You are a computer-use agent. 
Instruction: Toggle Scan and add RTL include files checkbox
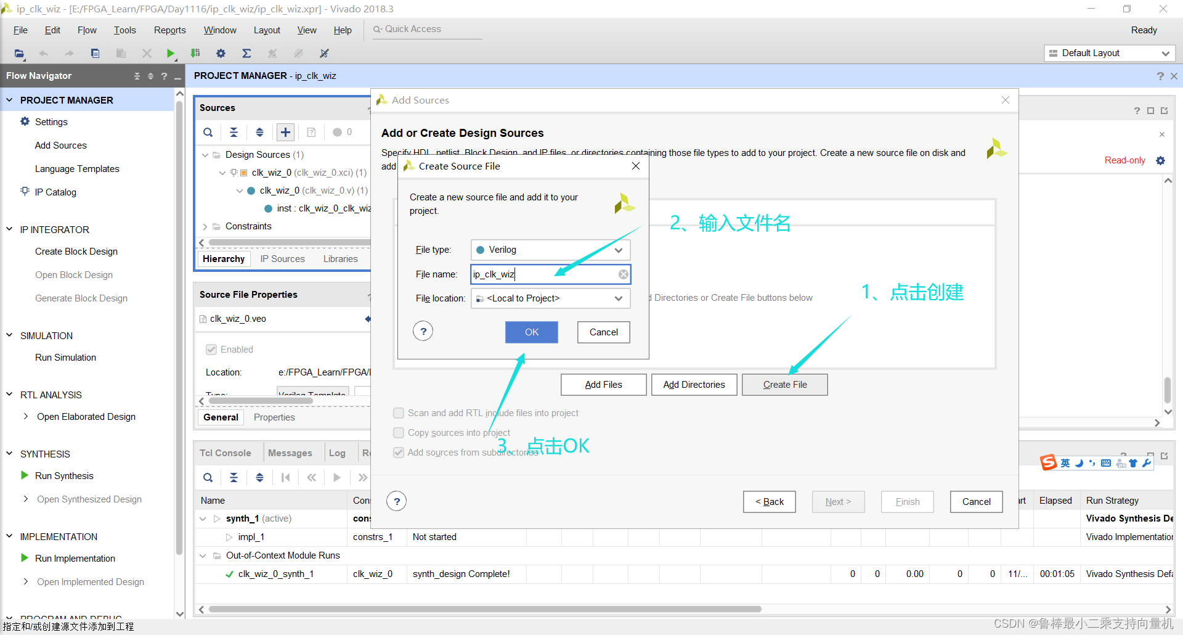point(399,413)
